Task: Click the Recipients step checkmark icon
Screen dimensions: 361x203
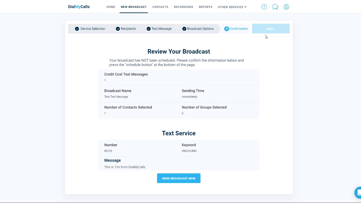Action: [118, 29]
